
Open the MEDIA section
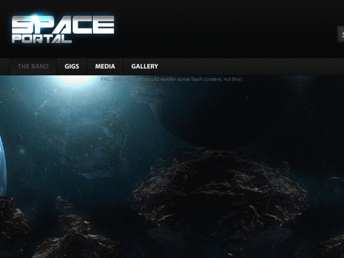click(x=105, y=66)
